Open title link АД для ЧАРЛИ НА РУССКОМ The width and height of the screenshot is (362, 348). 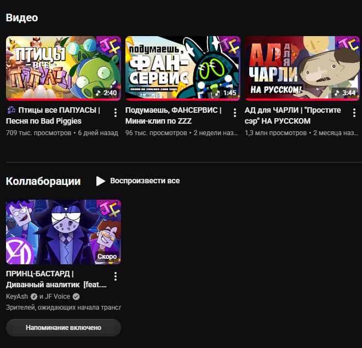292,115
